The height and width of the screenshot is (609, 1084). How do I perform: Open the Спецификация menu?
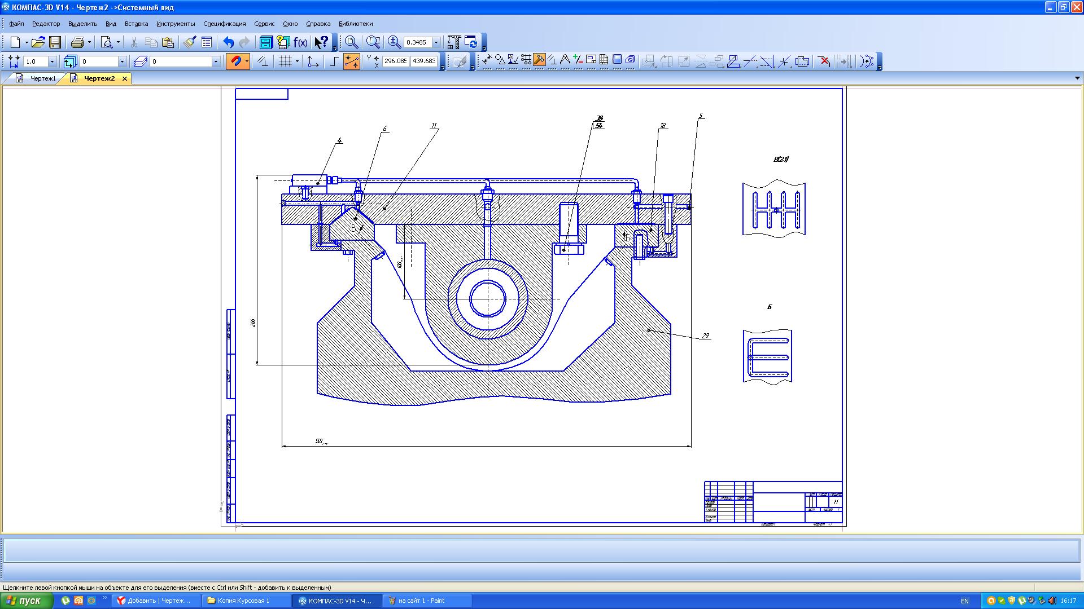[x=224, y=24]
